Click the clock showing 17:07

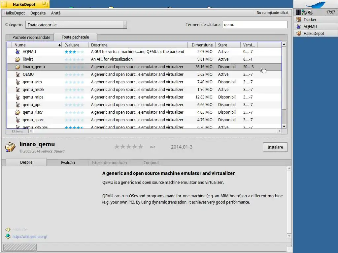tap(330, 12)
